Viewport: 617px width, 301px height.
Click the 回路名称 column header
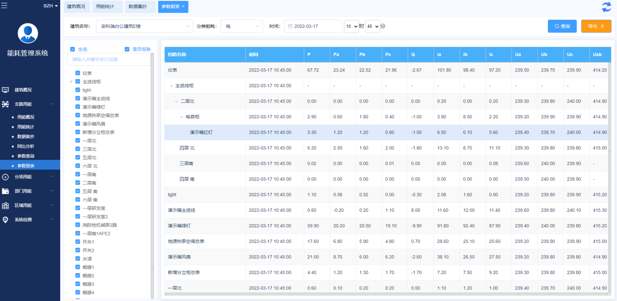tap(205, 55)
